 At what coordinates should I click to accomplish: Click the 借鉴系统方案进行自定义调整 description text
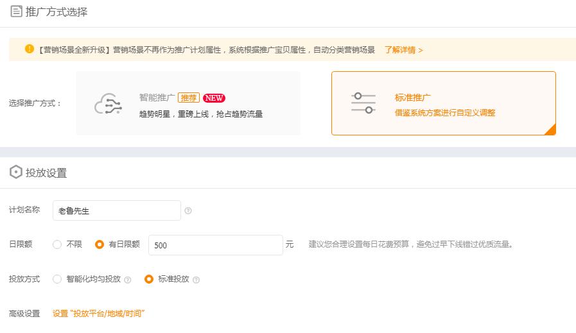tap(445, 113)
